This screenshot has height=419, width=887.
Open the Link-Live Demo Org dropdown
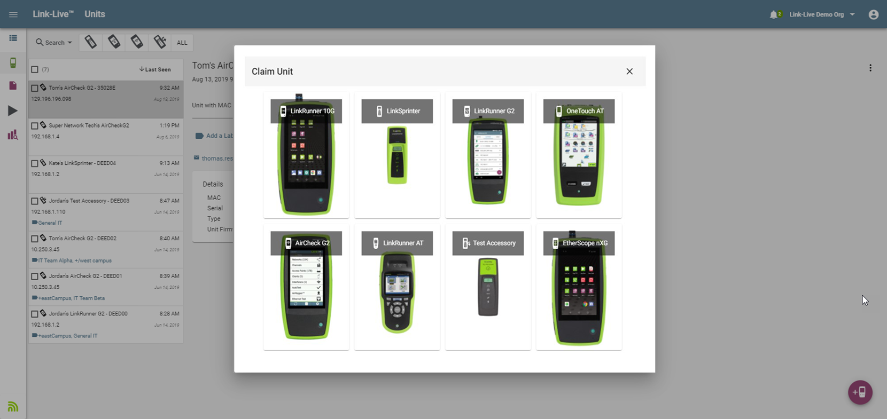click(821, 15)
